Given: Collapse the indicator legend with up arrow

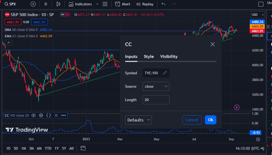Looking at the screenshot, I should click(x=9, y=42).
